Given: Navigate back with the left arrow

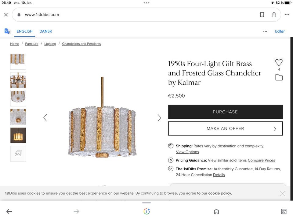Looking at the screenshot, I should (9, 211).
